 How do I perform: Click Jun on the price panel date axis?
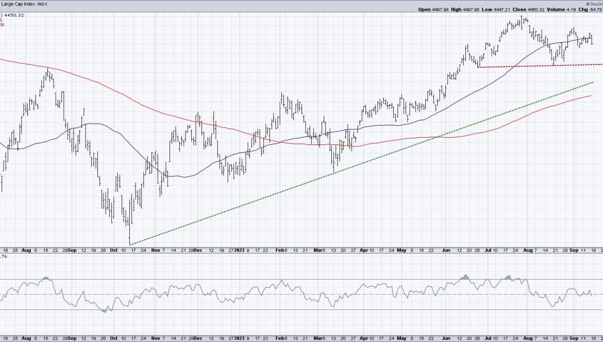446,250
